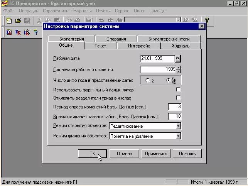
Task: Click the Find binoculars icon
Action: (x=120, y=20)
